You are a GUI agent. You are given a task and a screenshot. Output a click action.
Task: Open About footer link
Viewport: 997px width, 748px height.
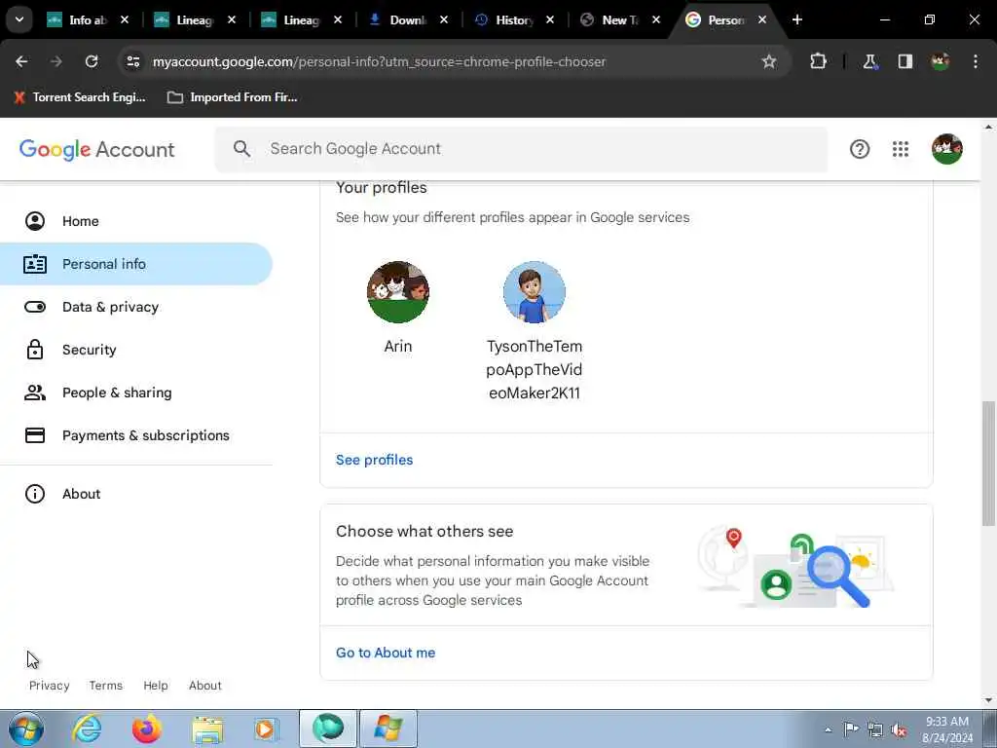[204, 685]
